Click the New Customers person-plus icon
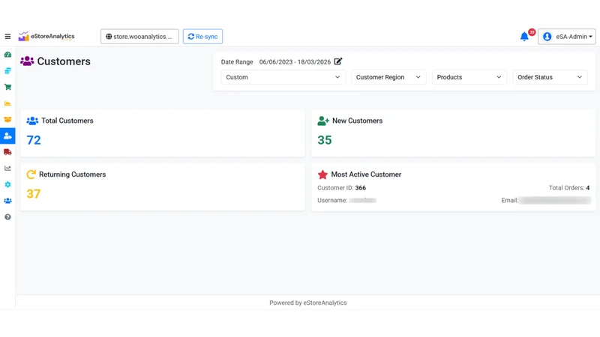 [x=323, y=121]
